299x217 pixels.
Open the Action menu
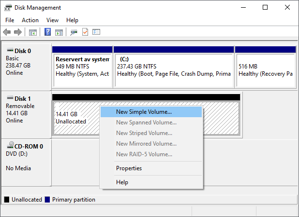click(30, 20)
